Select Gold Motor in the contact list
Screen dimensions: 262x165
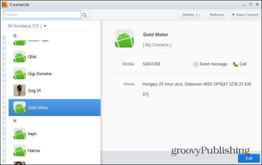pyautogui.click(x=54, y=108)
